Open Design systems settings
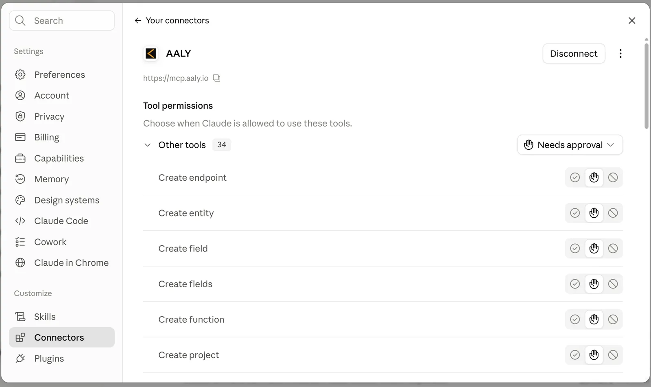Viewport: 651px width, 387px height. [62, 200]
